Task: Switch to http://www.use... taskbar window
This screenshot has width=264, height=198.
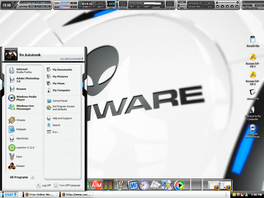Action: pyautogui.click(x=76, y=194)
